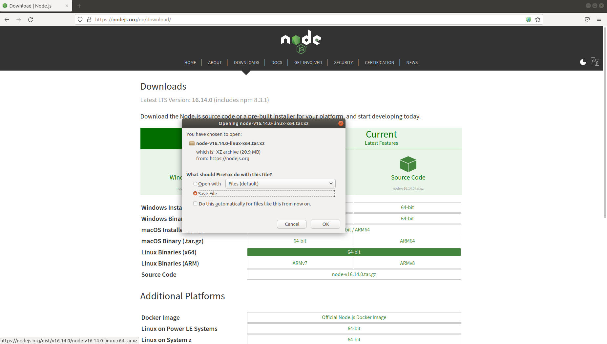Image resolution: width=607 pixels, height=344 pixels.
Task: Open a new browser tab with plus
Action: coord(79,6)
